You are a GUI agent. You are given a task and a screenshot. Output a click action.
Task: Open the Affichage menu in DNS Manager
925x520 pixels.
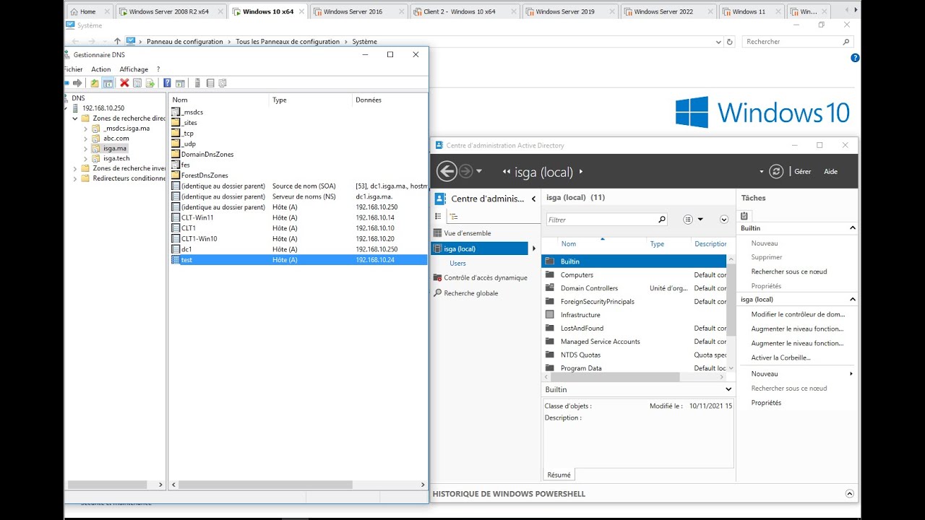point(134,69)
